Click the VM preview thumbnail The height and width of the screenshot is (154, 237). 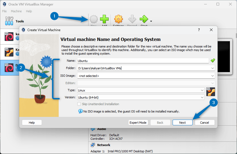(x=225, y=57)
